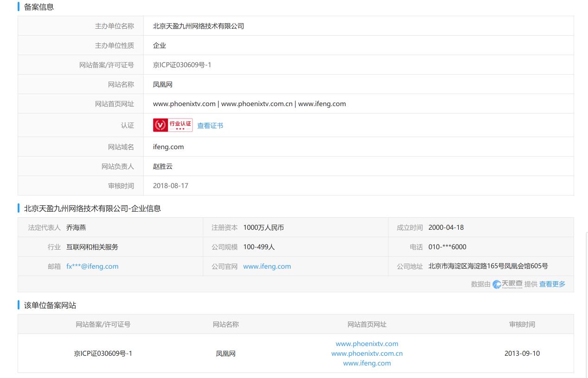
Task: Click the 网站负责人 value 赵胜云
Action: coord(163,166)
